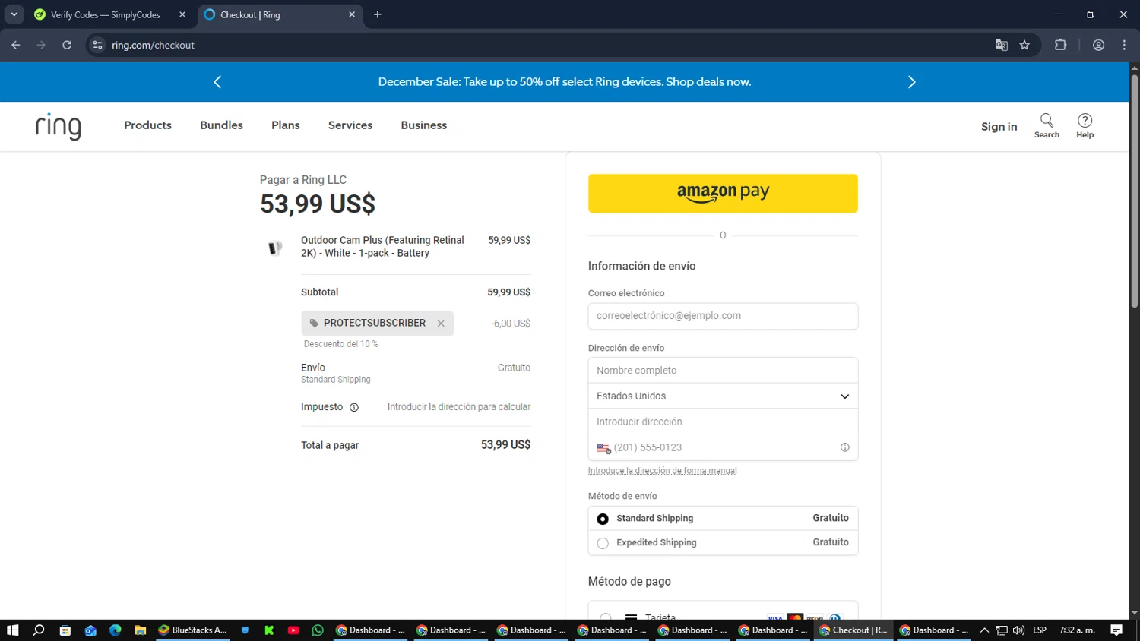The height and width of the screenshot is (641, 1140).
Task: Show the next promo banner message
Action: point(912,82)
